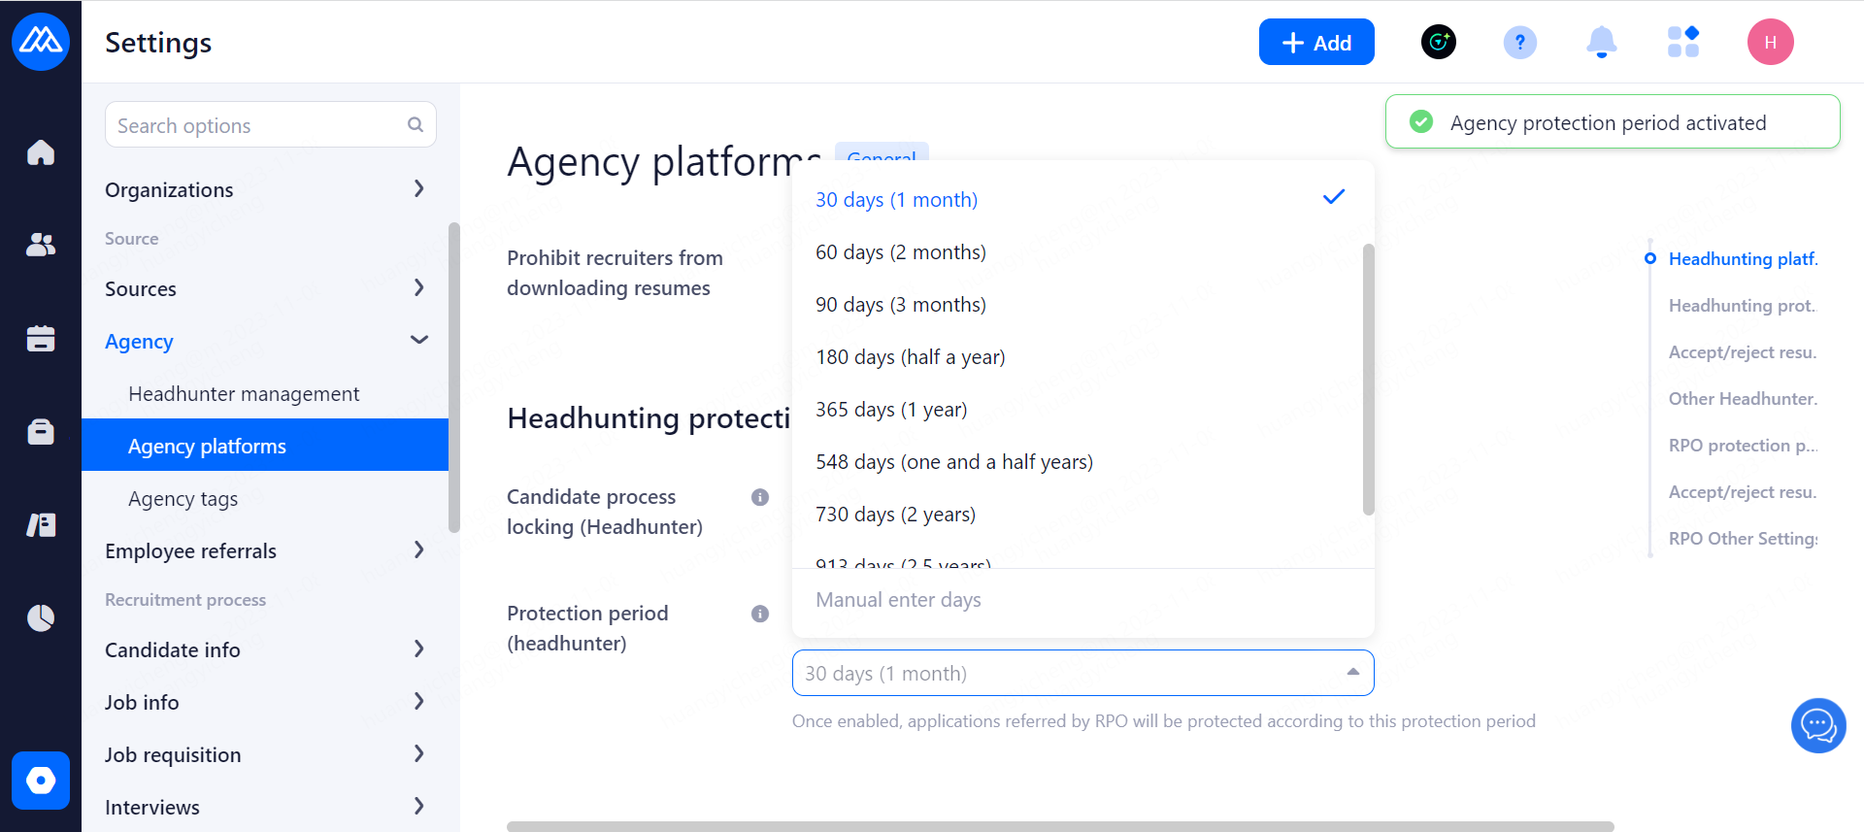Collapse the protection period dropdown field
This screenshot has width=1864, height=832.
[1352, 673]
